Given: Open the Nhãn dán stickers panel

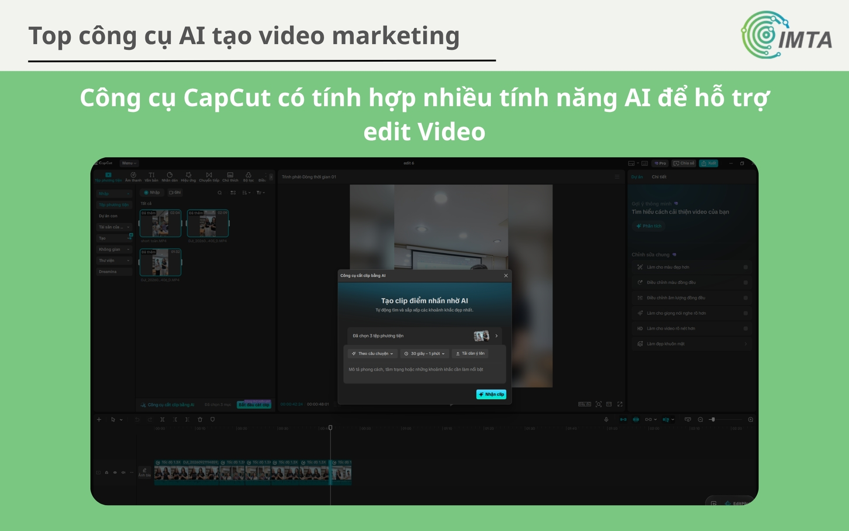Looking at the screenshot, I should pyautogui.click(x=169, y=177).
